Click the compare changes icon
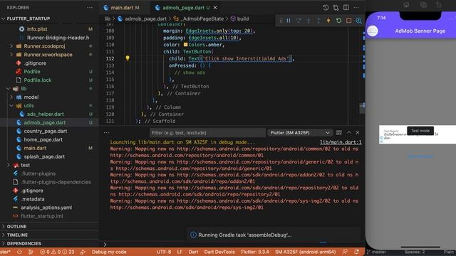Viewport: 456px width, 256px height. pos(336,8)
